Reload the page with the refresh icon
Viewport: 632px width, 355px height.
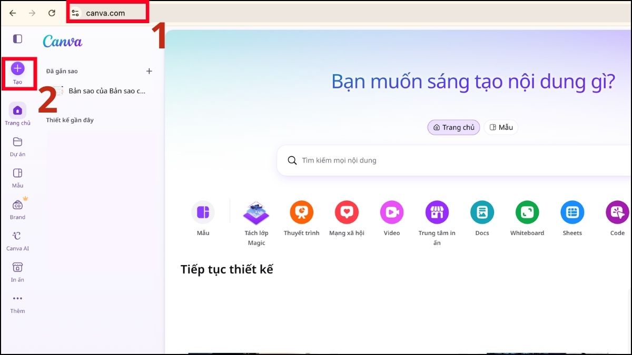[52, 13]
